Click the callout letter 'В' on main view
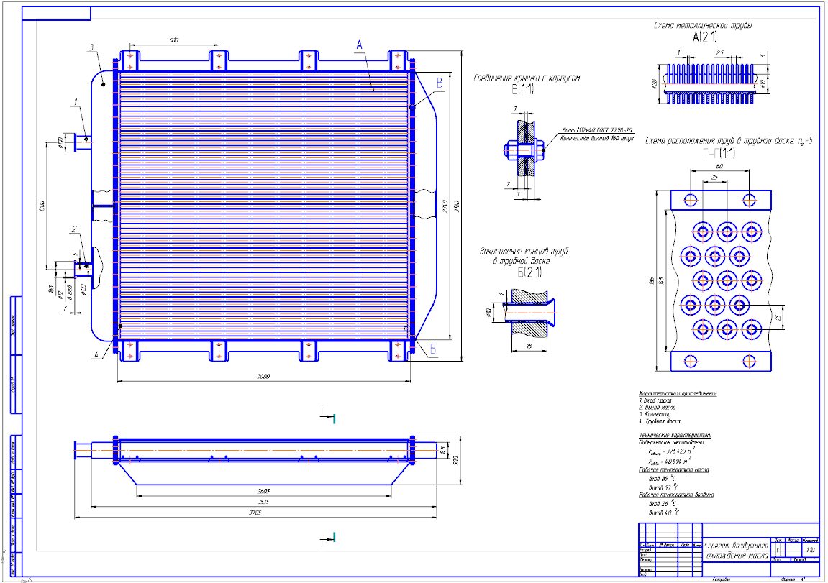Viewport: 828px width, 583px height. coord(440,83)
